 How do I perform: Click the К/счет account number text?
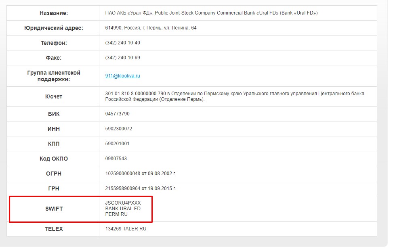pos(136,94)
